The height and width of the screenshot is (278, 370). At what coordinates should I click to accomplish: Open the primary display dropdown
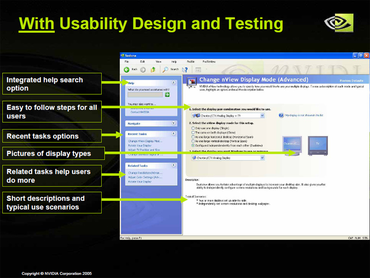pyautogui.click(x=262, y=158)
